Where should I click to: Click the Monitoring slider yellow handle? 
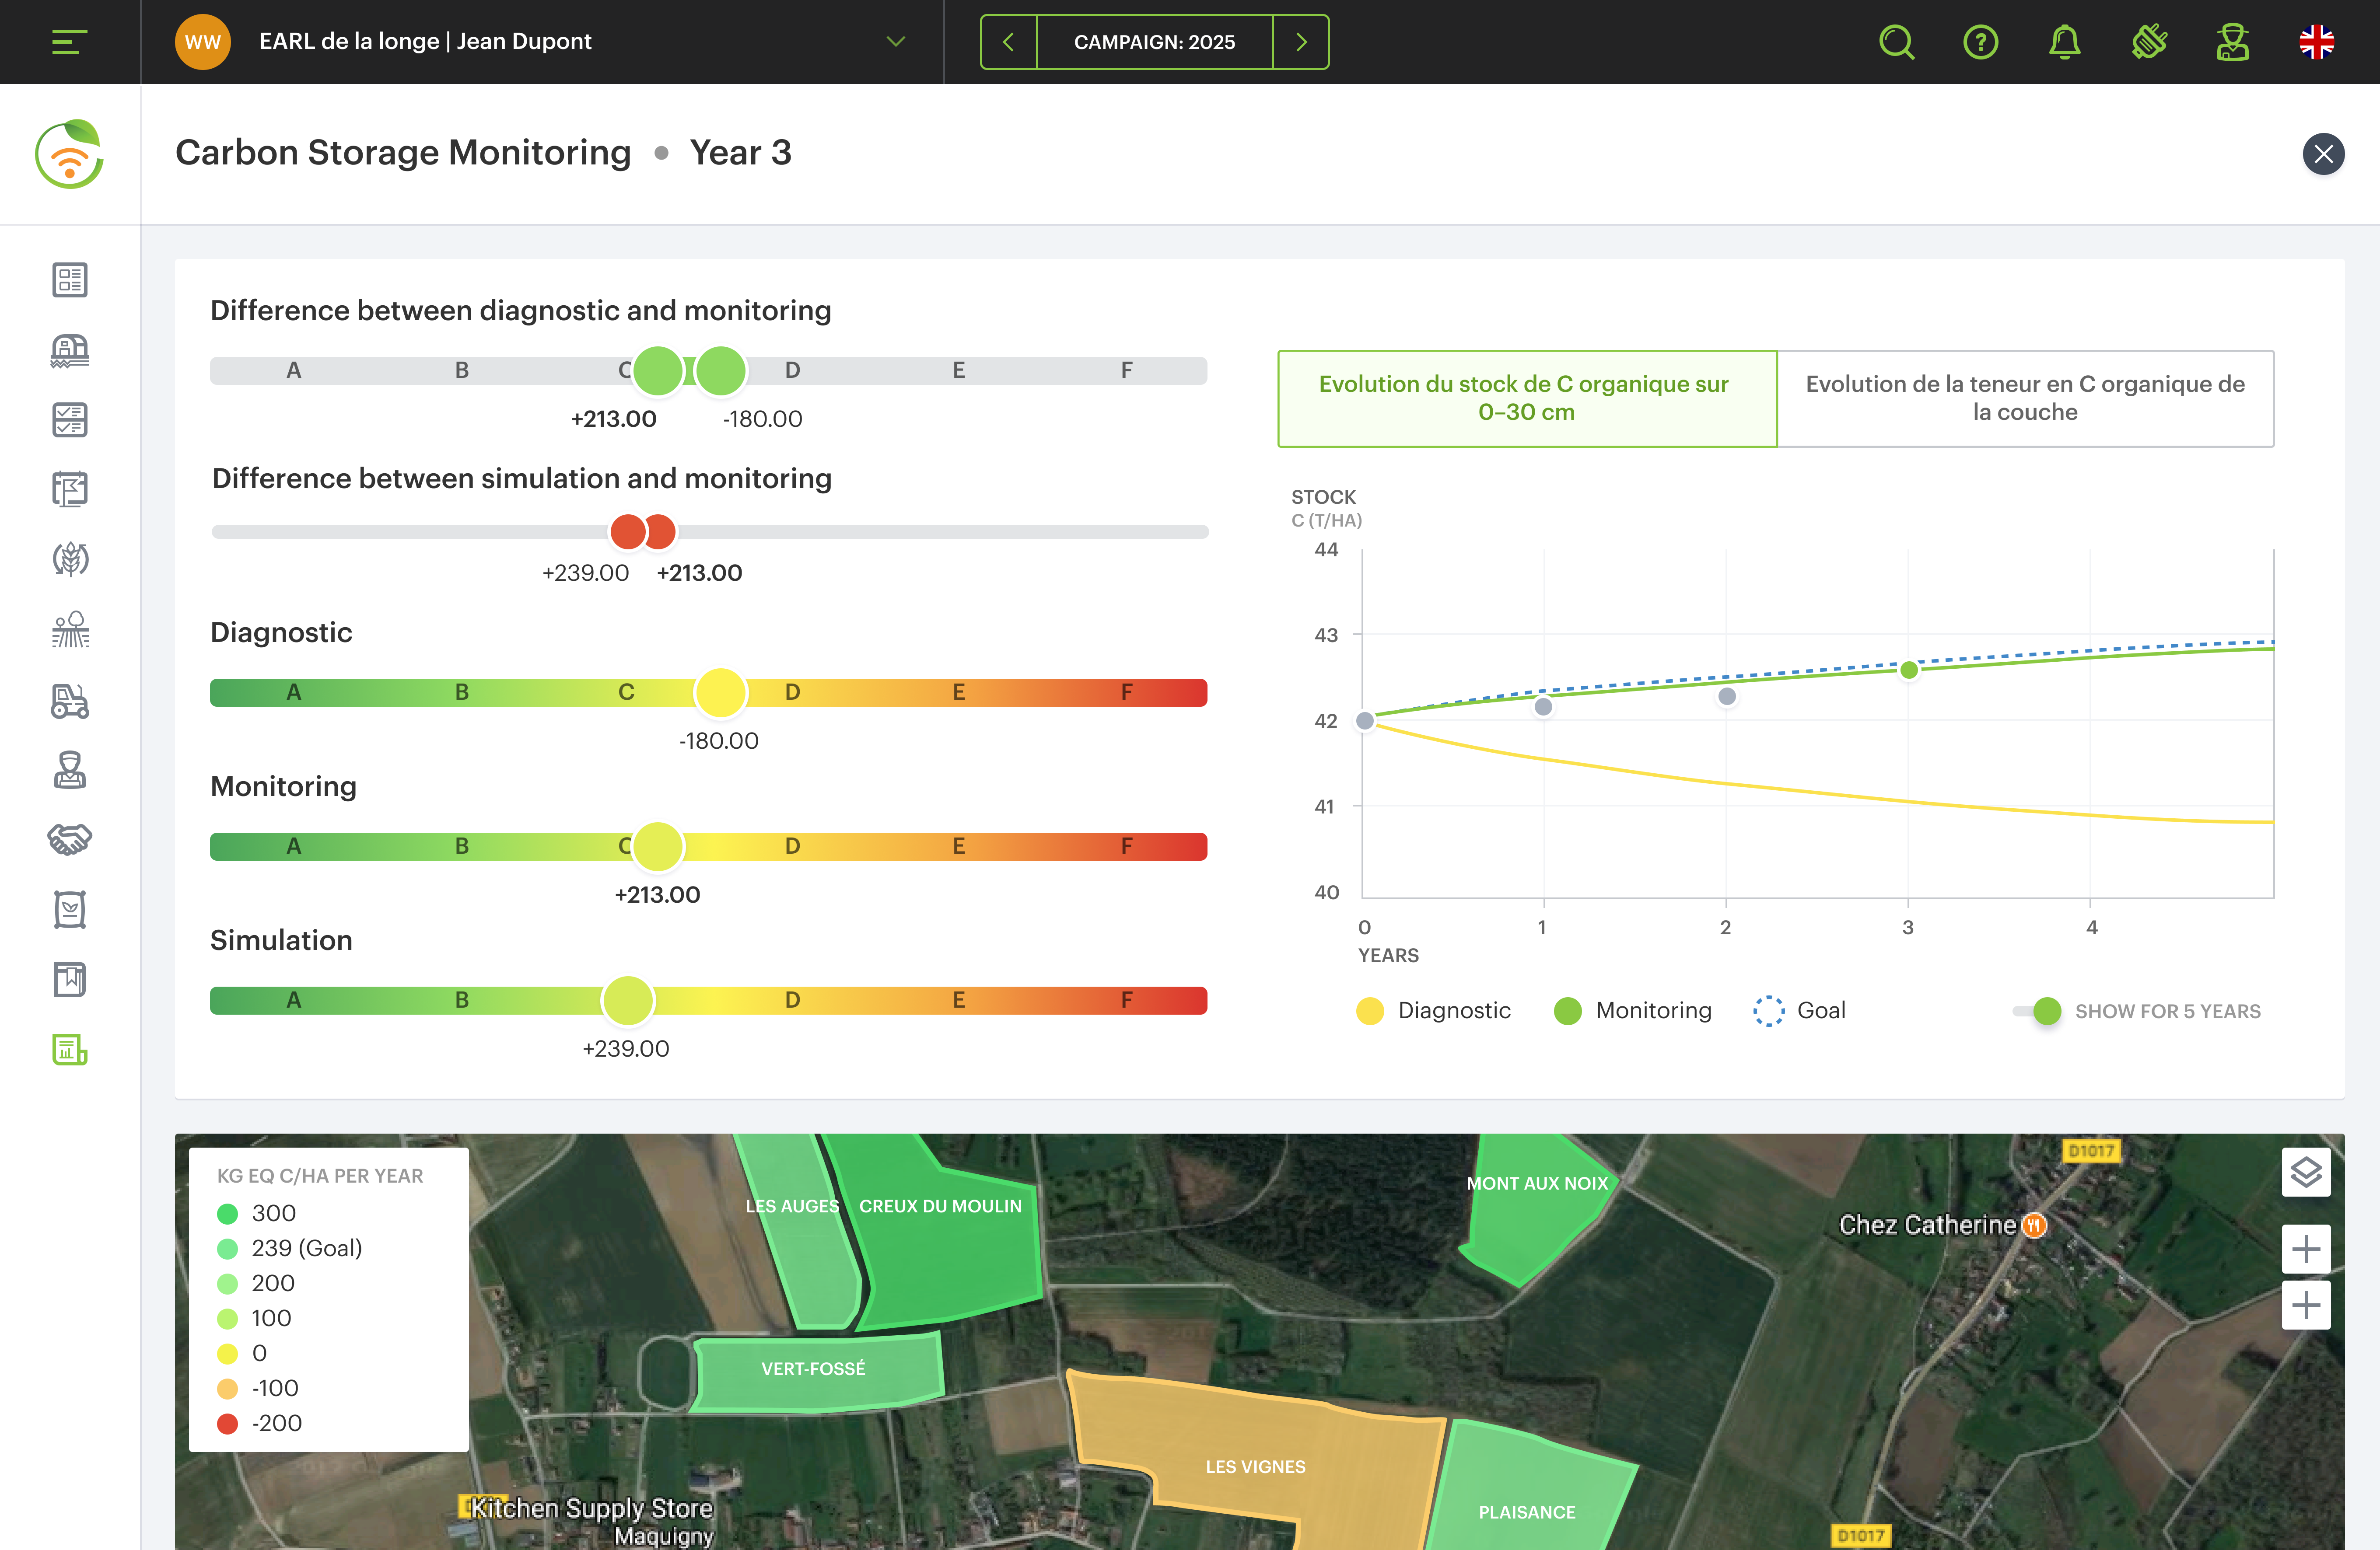658,846
